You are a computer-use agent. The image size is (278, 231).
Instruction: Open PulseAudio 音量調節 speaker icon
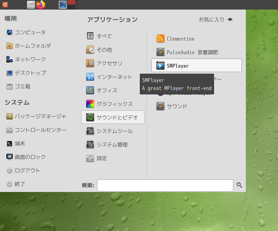[x=160, y=52]
